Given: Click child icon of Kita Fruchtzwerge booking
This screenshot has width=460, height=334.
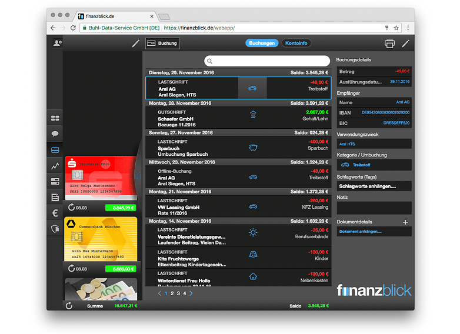Looking at the screenshot, I should pos(253,254).
